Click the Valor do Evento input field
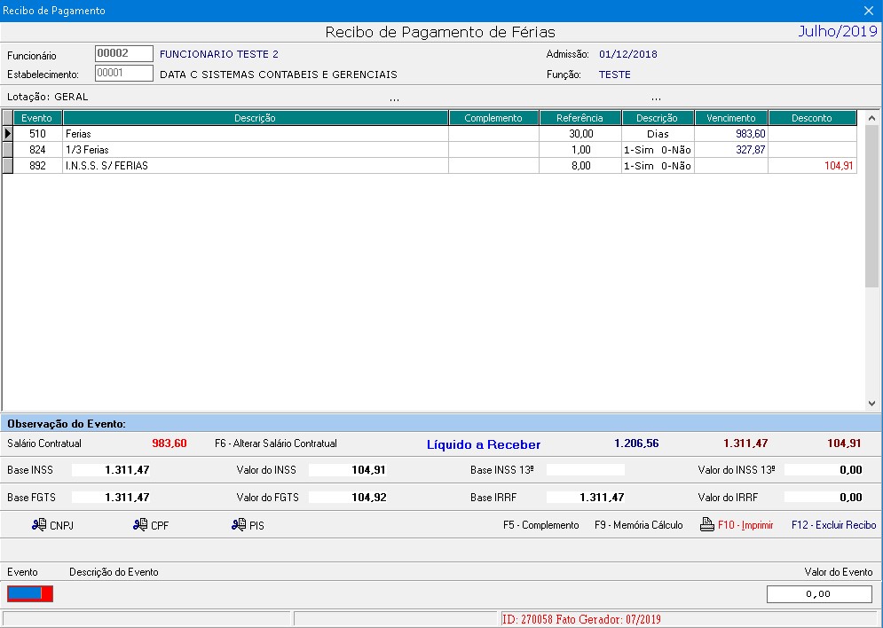Screen dimensions: 883x628 click(818, 594)
